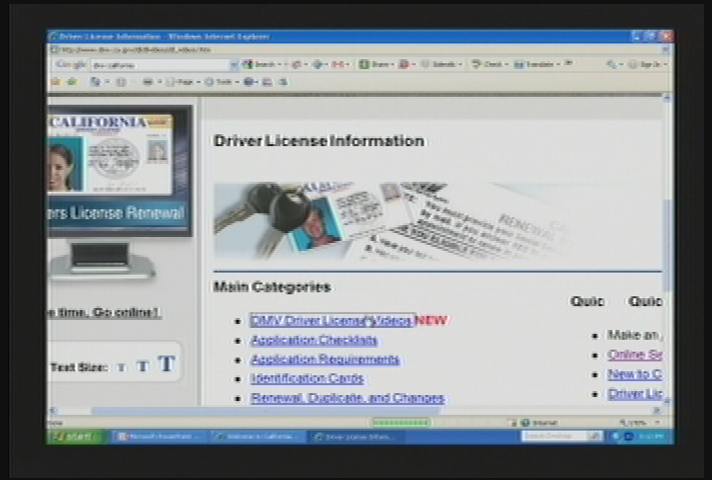Click the vertical scrollbar thumb
The height and width of the screenshot is (480, 712).
click(667, 246)
